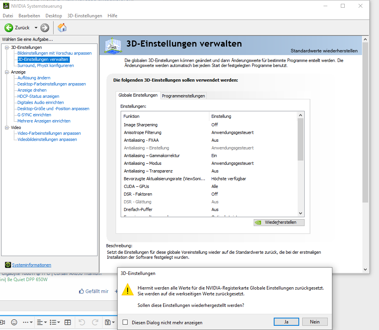This screenshot has width=379, height=330.
Task: Switch to Programmeinstellungen tab
Action: [184, 96]
